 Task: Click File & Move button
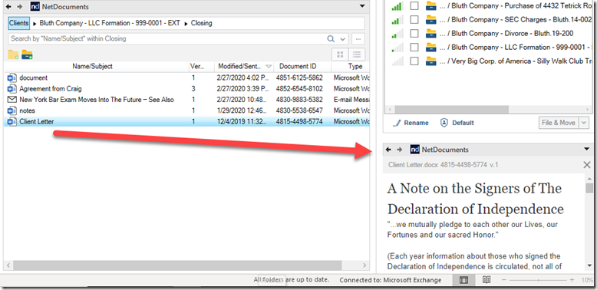coord(558,123)
